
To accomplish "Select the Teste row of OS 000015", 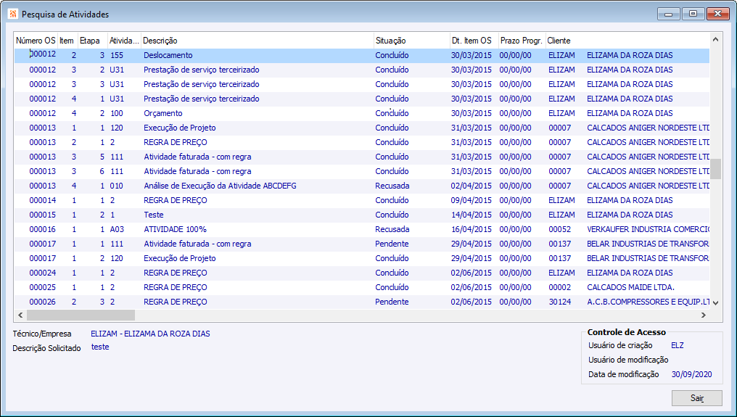I will pos(362,215).
